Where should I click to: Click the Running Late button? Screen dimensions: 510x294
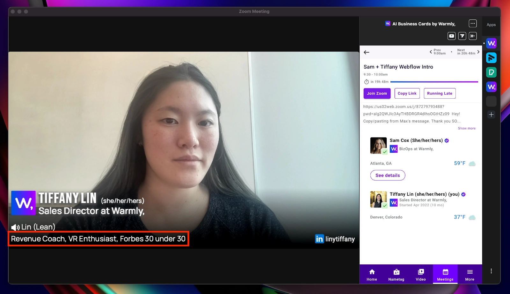pyautogui.click(x=440, y=93)
